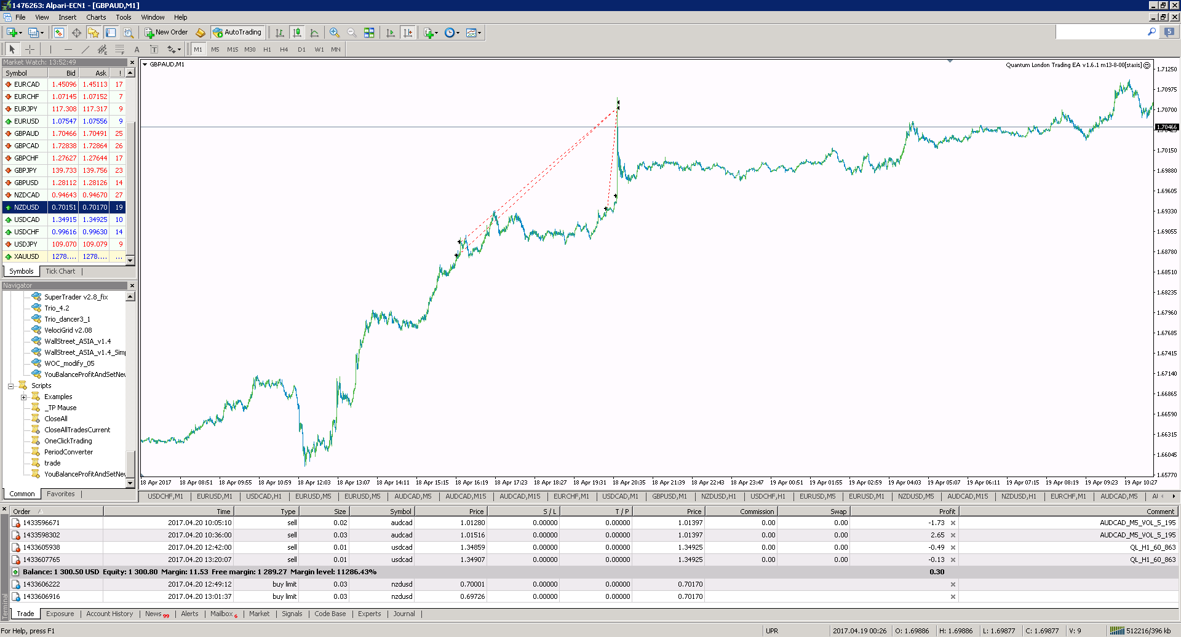Switch chart to line chart icon
The height and width of the screenshot is (637, 1181).
(x=314, y=33)
